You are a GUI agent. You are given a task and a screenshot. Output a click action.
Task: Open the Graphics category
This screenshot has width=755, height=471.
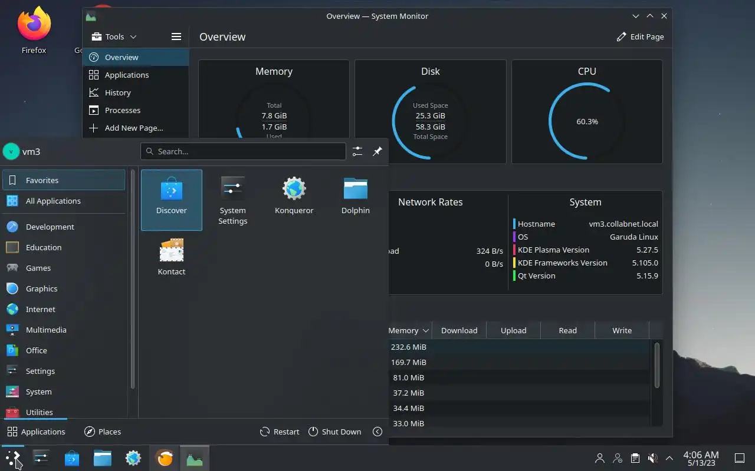64,288
